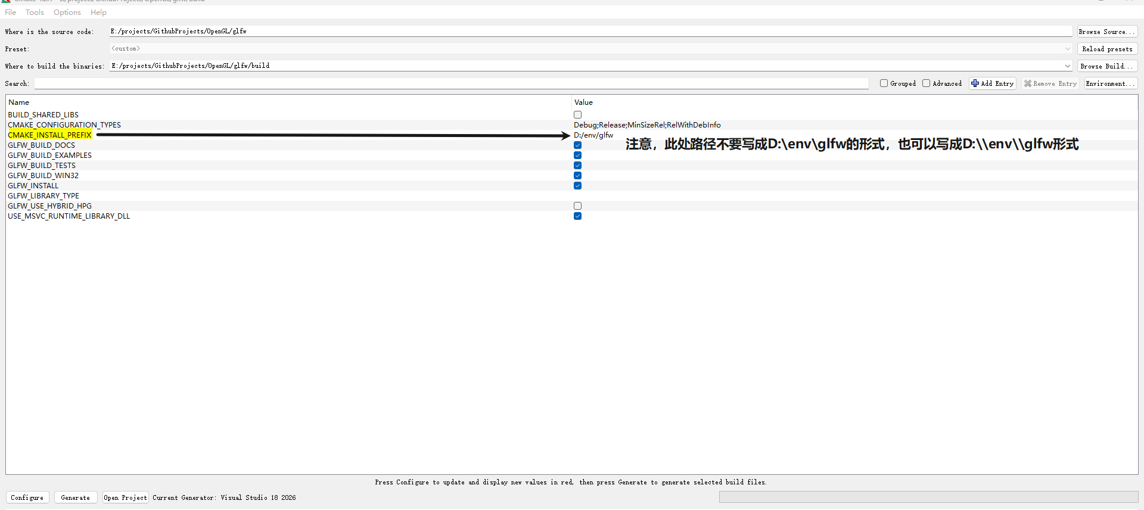Select CMAKE_INSTALL_PREFIX entry name

tap(50, 135)
